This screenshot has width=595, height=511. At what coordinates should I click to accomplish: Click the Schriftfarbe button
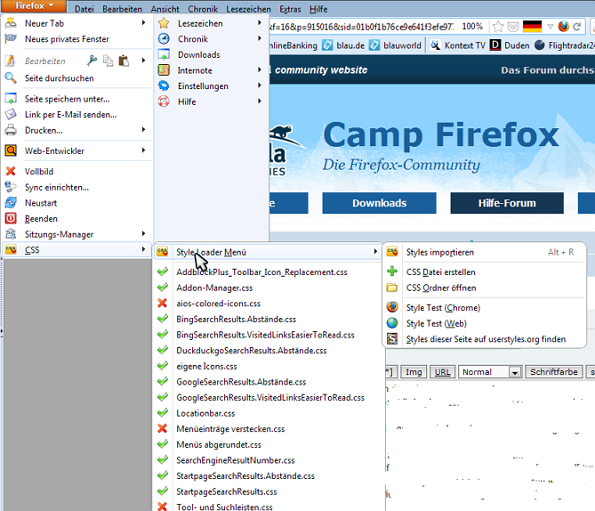click(553, 372)
